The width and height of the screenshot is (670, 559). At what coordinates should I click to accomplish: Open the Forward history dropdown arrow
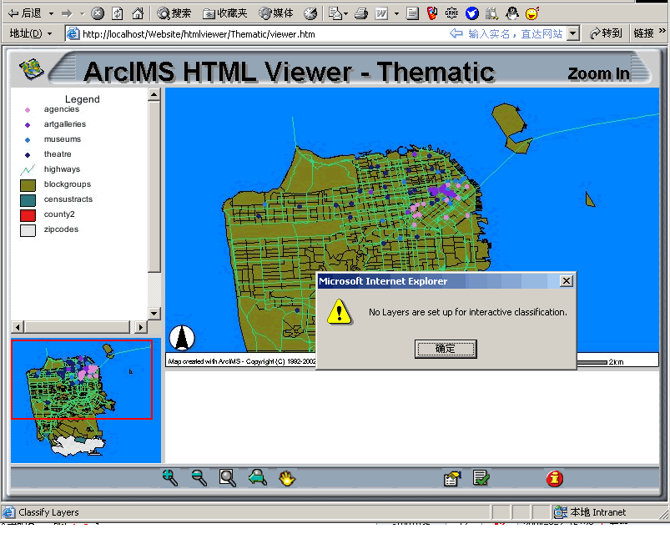click(x=82, y=13)
